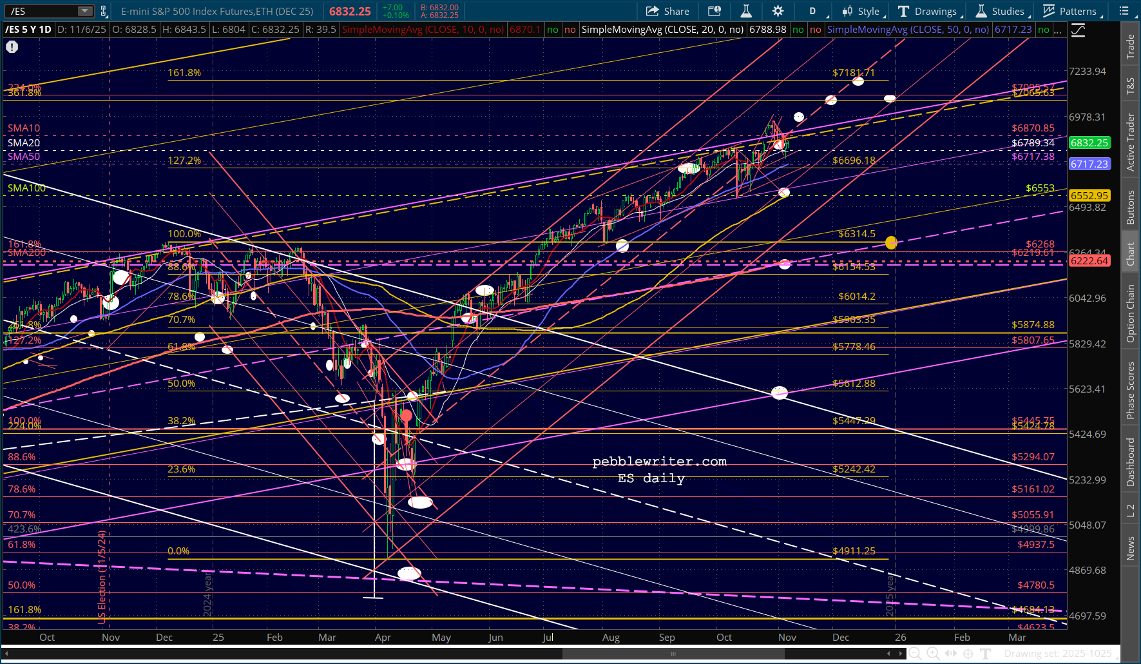Open the /ES symbol dropdown arrow
Viewport: 1141px width, 664px height.
click(85, 11)
